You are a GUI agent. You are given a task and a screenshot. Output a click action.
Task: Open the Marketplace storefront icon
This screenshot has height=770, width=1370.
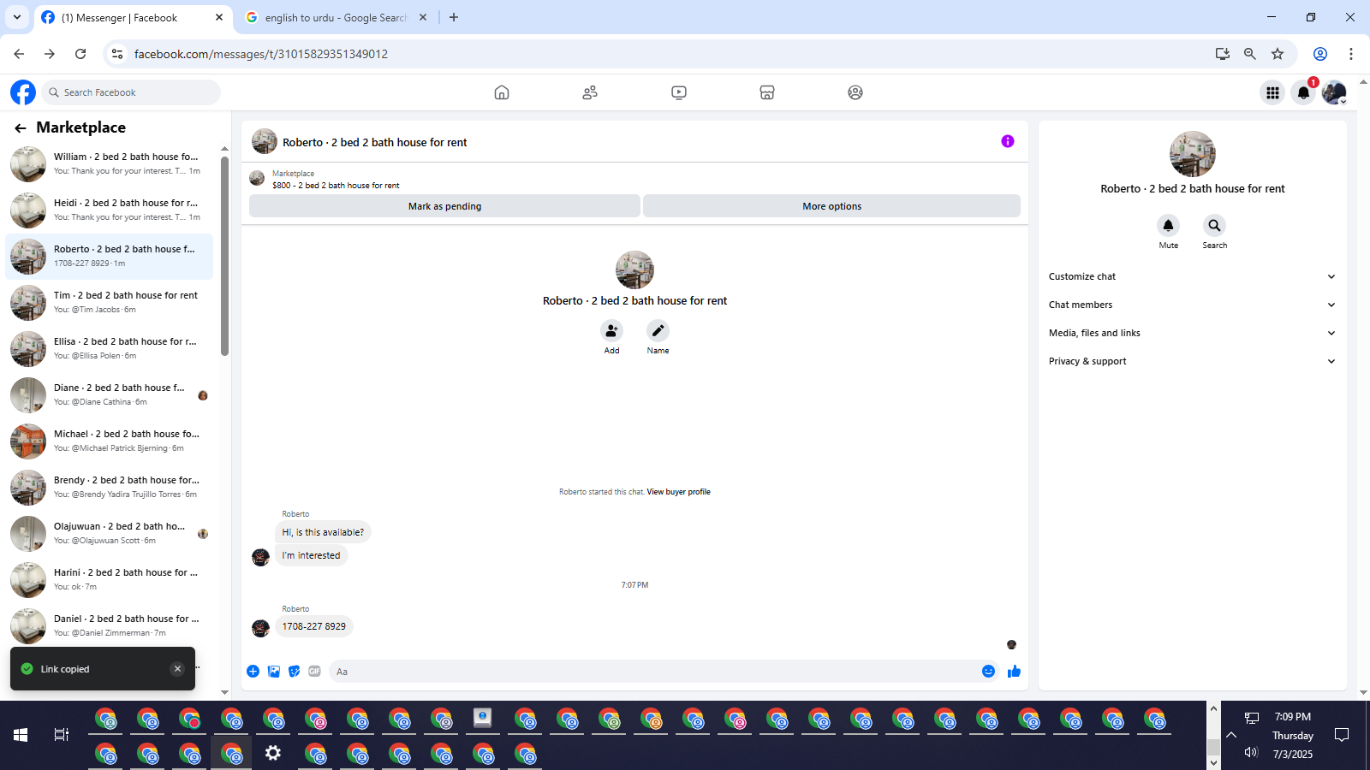coord(767,92)
